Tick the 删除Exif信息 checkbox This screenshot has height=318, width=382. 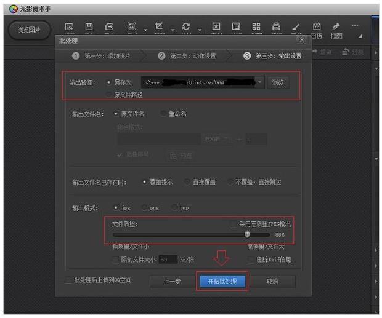pos(252,260)
